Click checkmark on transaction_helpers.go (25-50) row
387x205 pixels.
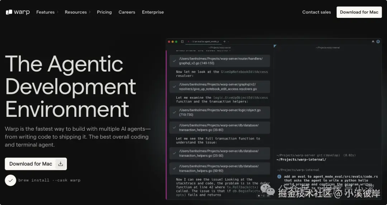click(x=175, y=153)
